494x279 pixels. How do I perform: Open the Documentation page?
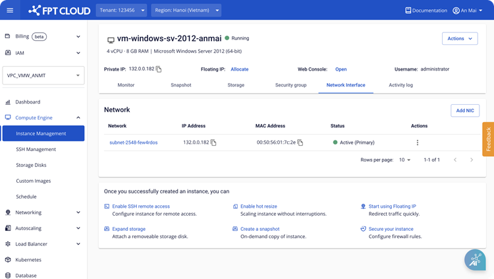point(425,11)
